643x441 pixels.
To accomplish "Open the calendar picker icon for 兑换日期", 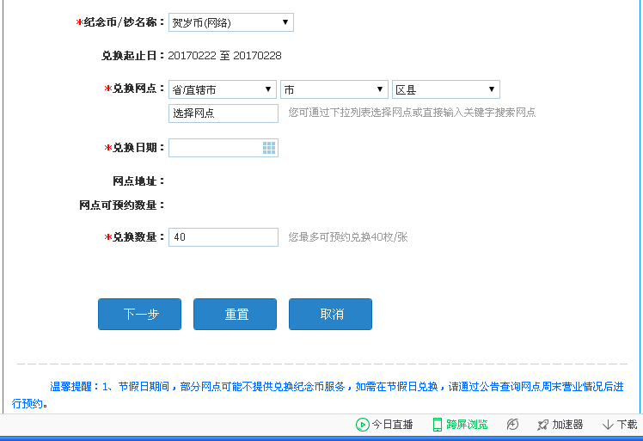I will click(269, 148).
